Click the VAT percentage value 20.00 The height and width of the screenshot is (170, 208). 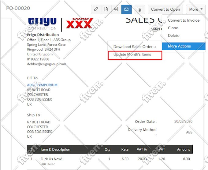click(142, 159)
